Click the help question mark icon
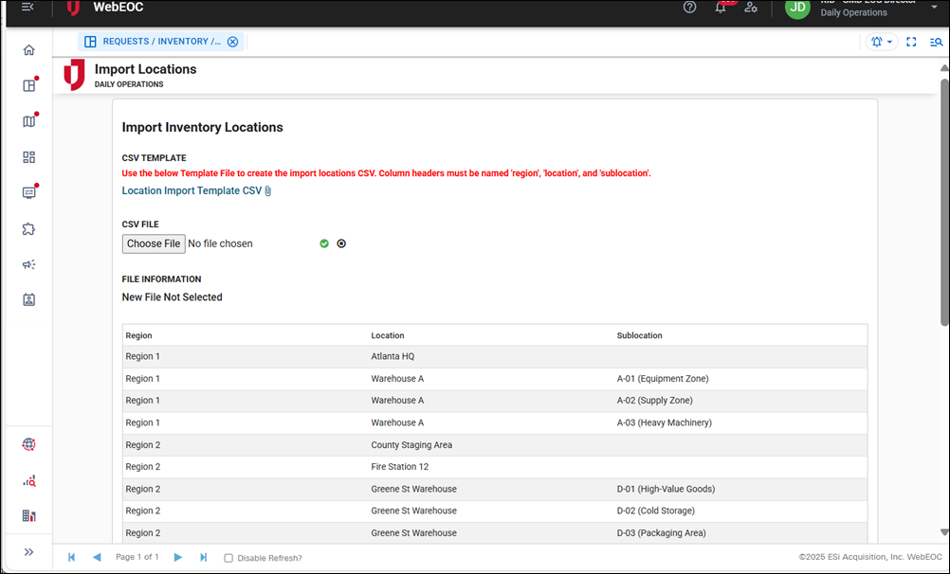This screenshot has width=950, height=574. [x=690, y=9]
